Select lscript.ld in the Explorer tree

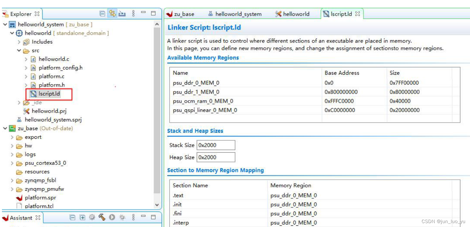pos(49,94)
